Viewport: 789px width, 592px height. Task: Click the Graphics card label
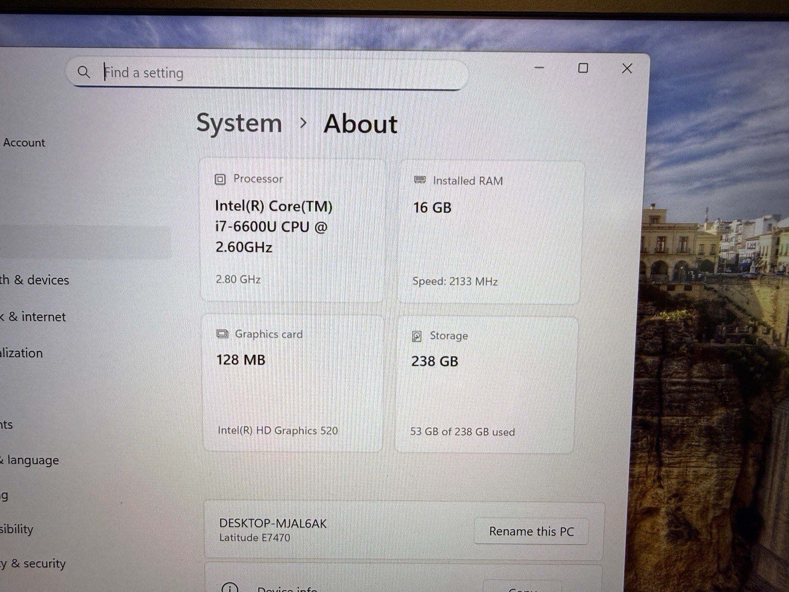pos(269,334)
